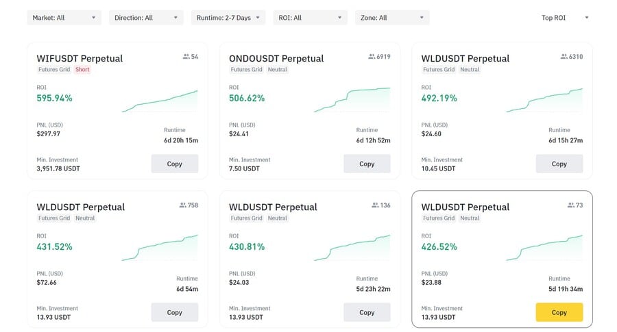Copy the ONDOUSDT Perpetual grid strategy
617x332 pixels.
coord(367,164)
